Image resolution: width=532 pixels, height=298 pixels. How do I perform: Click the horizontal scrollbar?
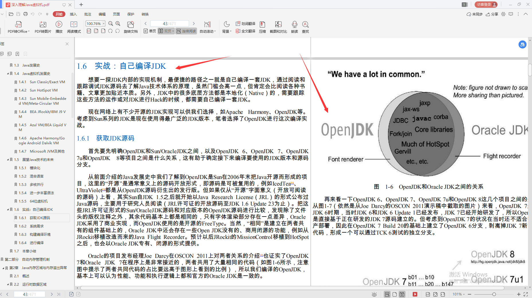point(292,288)
